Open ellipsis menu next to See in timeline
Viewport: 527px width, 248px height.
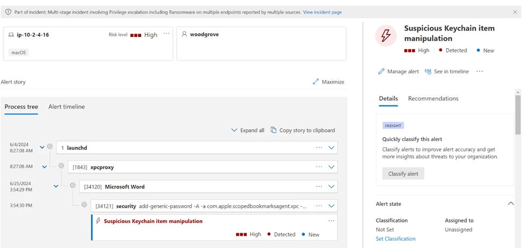(x=480, y=71)
